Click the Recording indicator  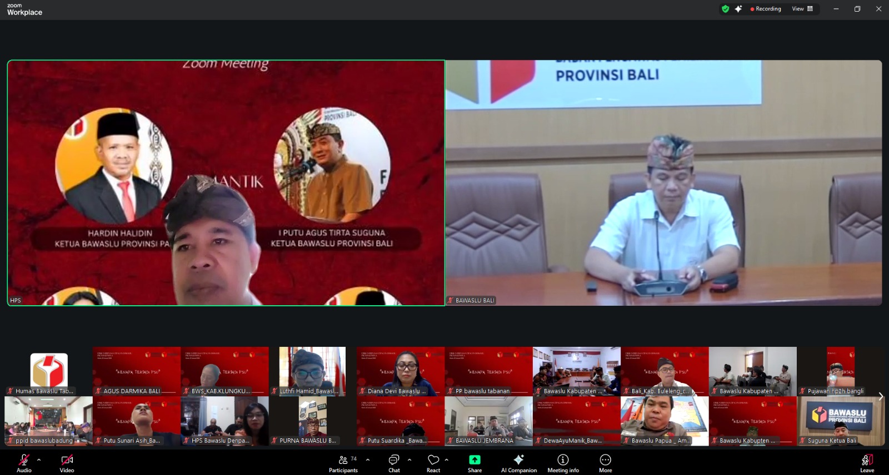pyautogui.click(x=766, y=9)
